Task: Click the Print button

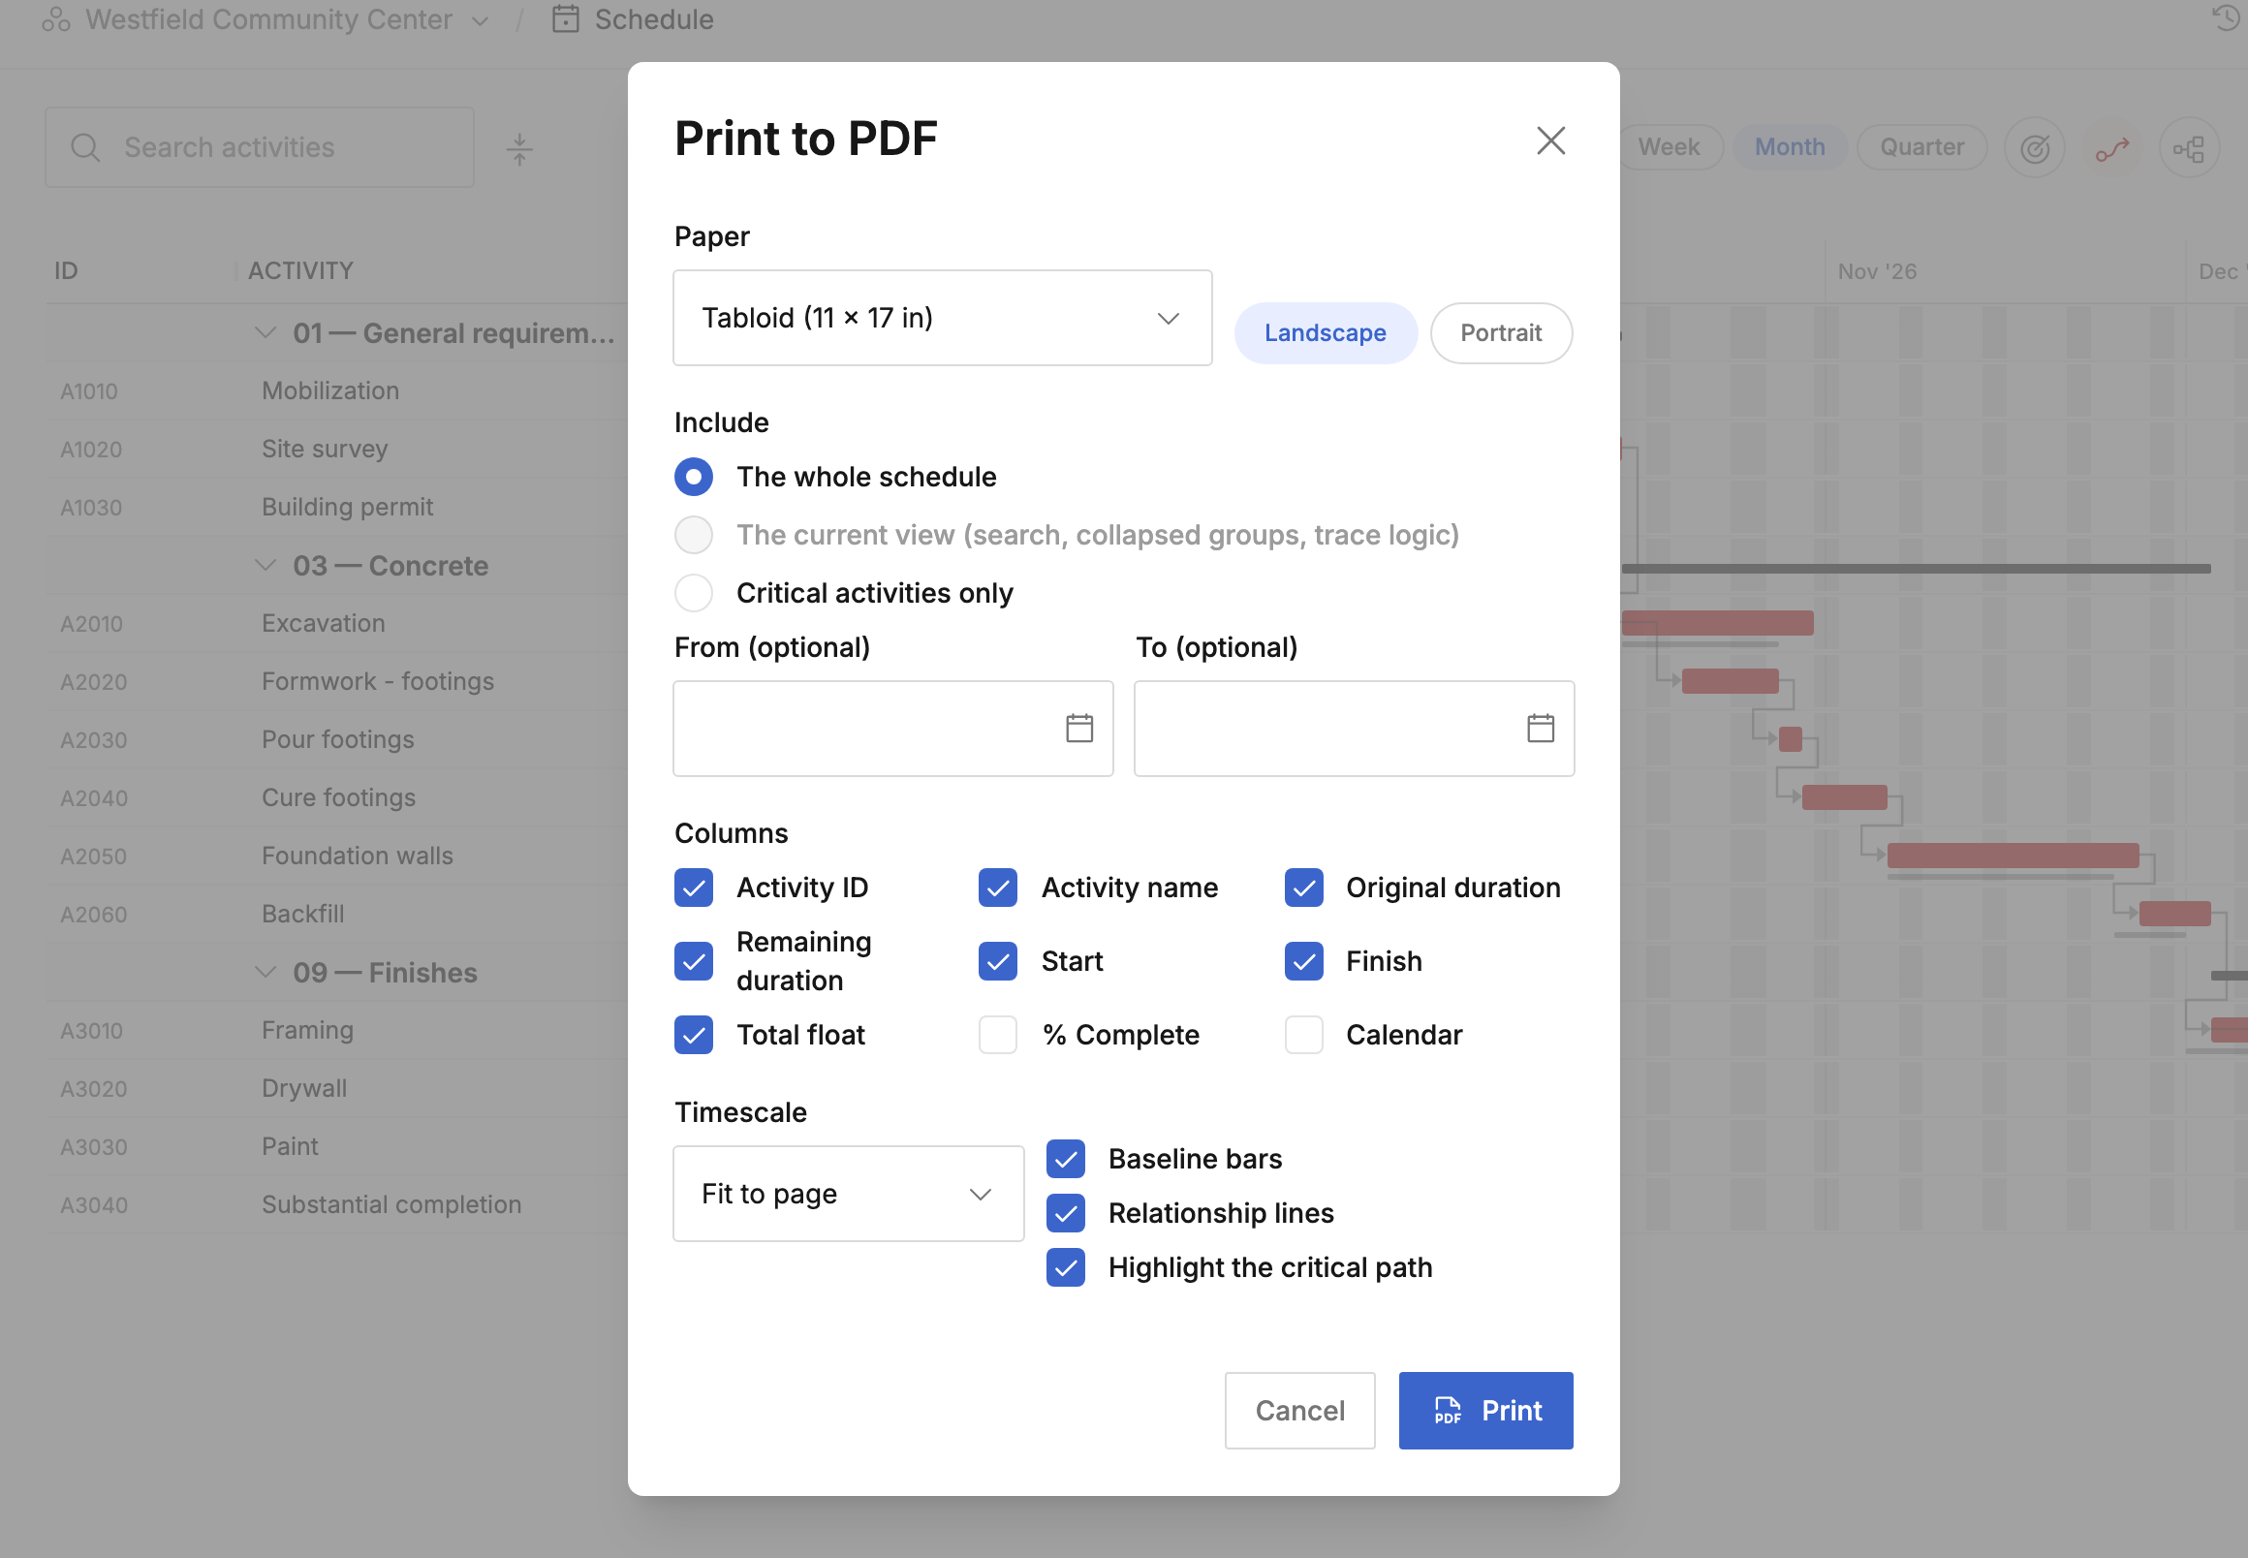Action: (x=1484, y=1411)
